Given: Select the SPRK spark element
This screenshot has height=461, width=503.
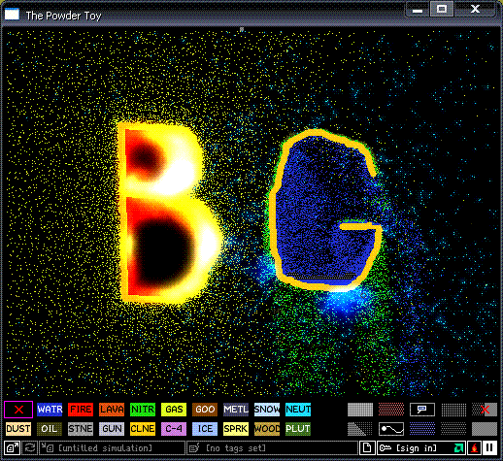Looking at the screenshot, I should (x=236, y=429).
